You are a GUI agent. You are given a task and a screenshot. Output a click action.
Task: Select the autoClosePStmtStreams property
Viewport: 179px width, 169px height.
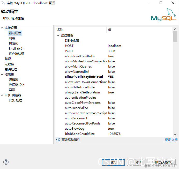[83, 103]
